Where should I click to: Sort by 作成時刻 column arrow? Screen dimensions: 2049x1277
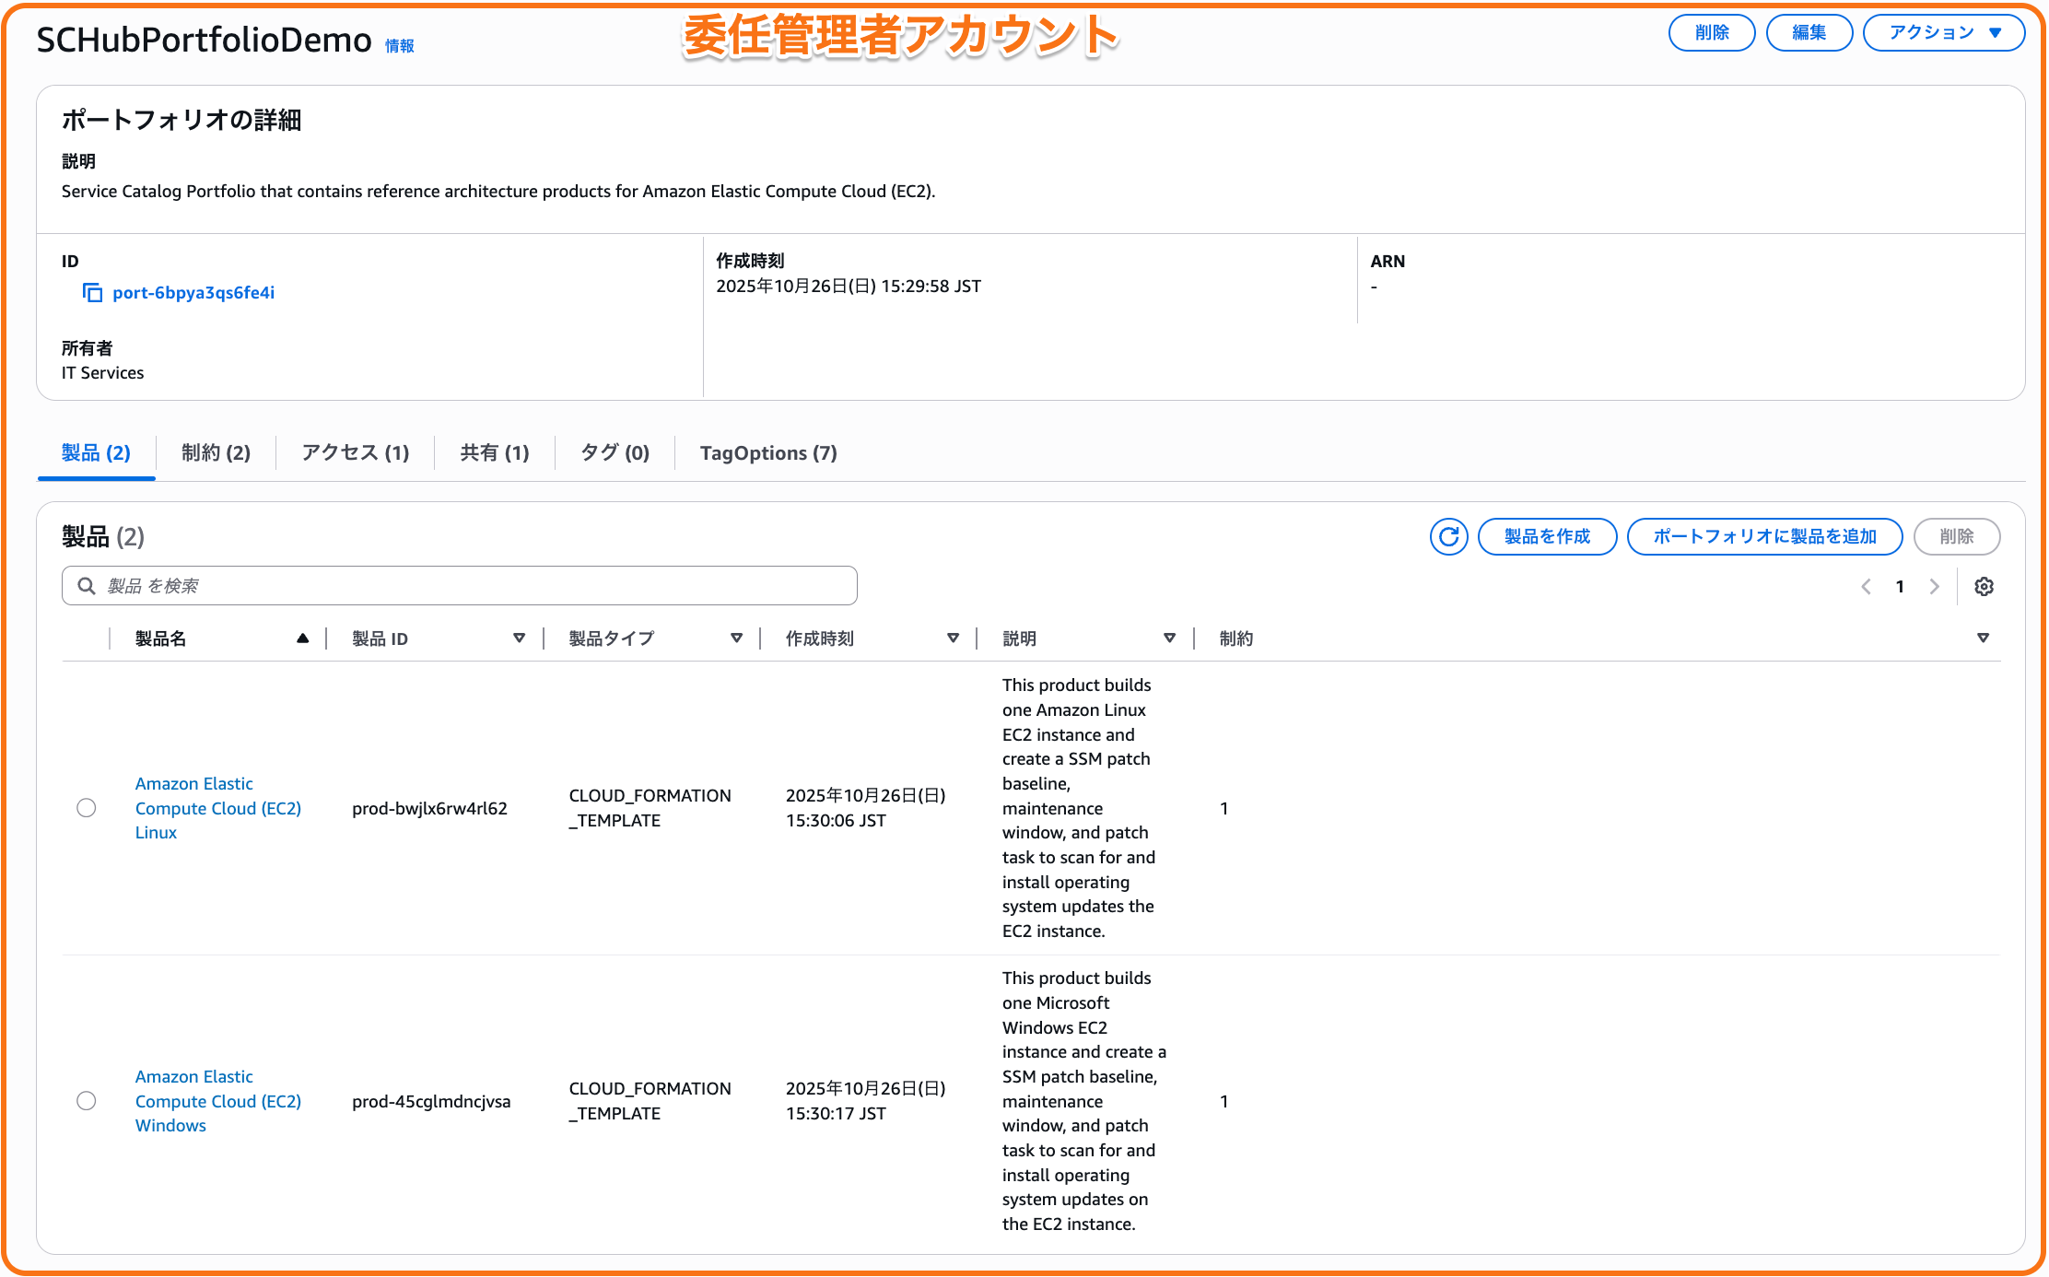point(953,638)
